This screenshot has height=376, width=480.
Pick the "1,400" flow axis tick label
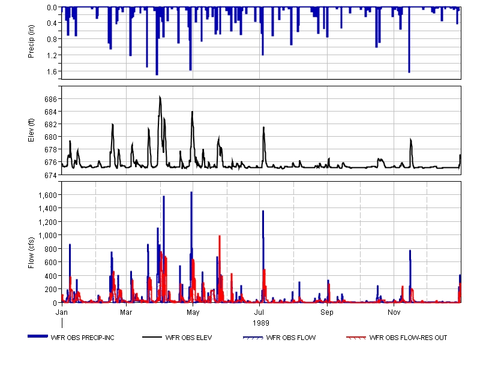point(47,209)
